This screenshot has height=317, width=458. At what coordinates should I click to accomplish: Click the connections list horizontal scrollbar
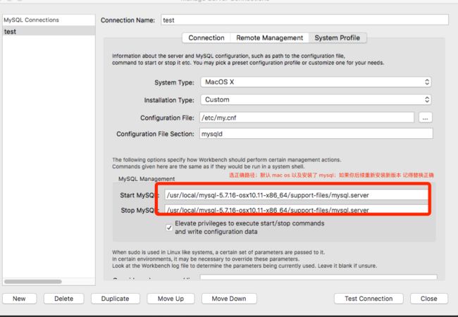point(33,282)
